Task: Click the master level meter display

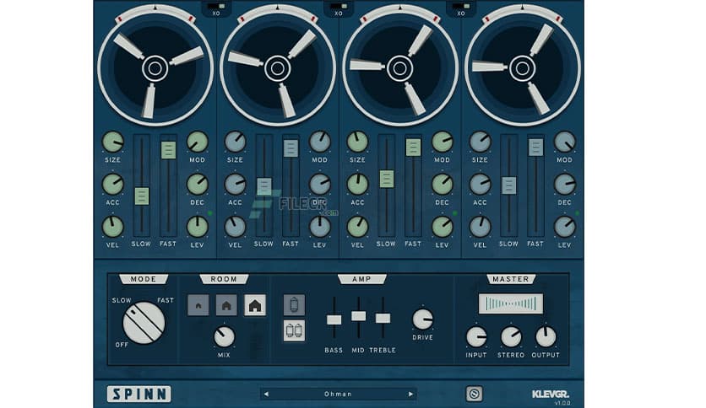Action: (x=511, y=303)
